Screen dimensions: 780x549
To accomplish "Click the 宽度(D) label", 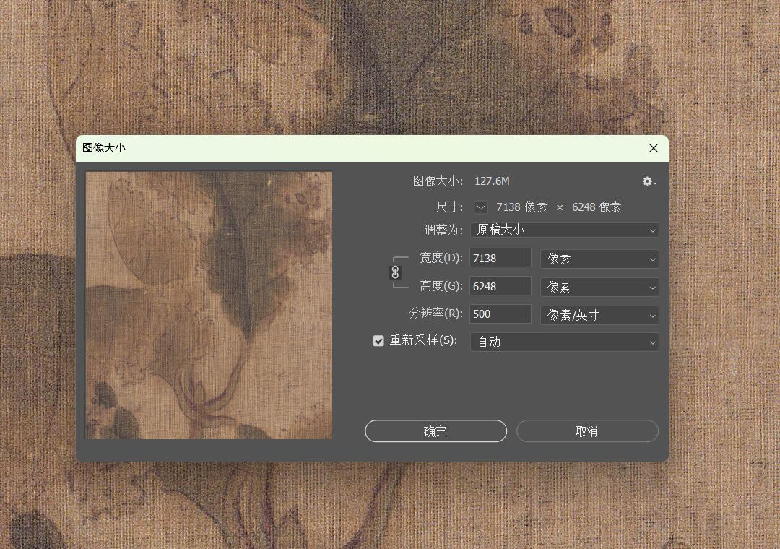I will click(441, 258).
